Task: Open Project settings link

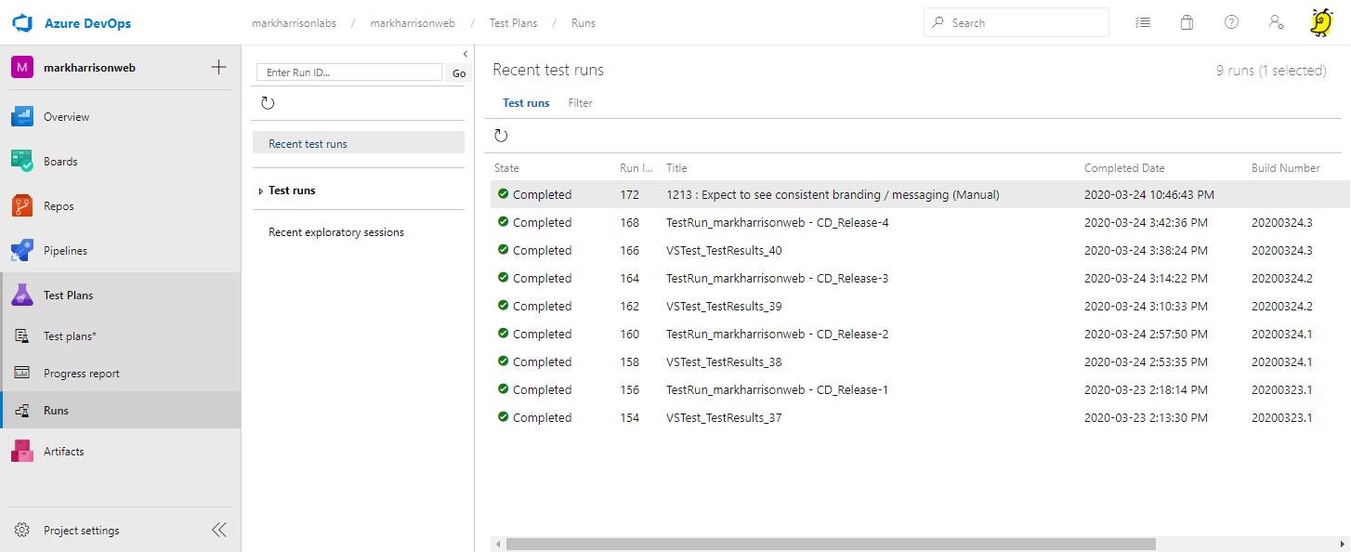Action: tap(81, 531)
